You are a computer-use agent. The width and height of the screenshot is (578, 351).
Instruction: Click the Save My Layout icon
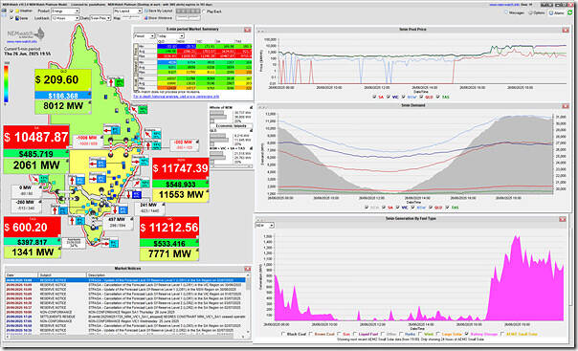(146, 11)
